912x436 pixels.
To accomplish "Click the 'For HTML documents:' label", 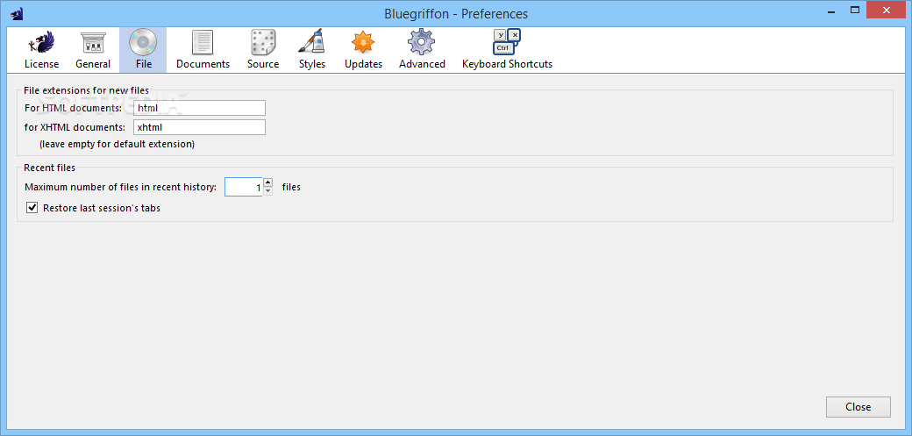I will click(x=74, y=108).
